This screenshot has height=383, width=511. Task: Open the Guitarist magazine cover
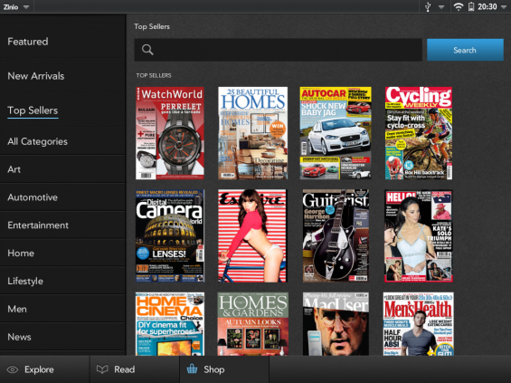[x=336, y=235]
